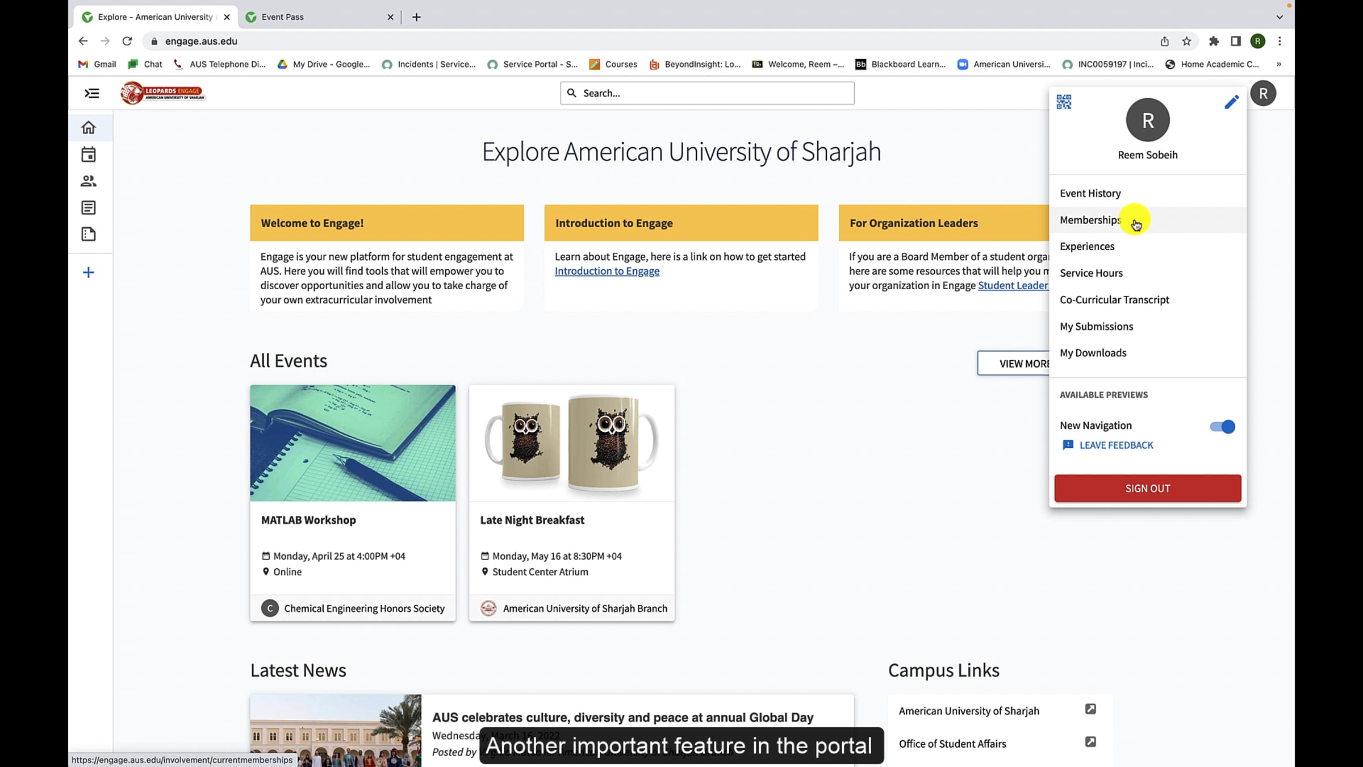
Task: Open a new browser tab
Action: tap(416, 17)
